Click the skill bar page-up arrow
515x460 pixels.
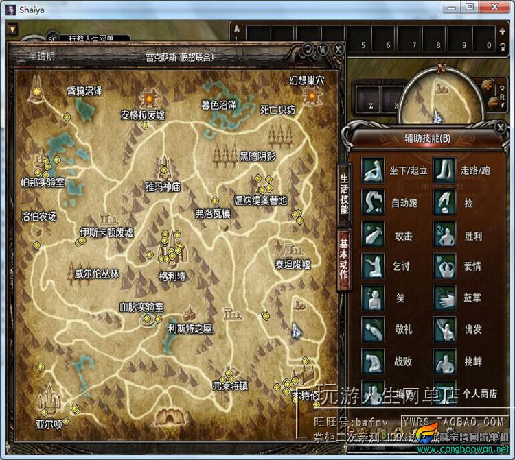point(237,29)
